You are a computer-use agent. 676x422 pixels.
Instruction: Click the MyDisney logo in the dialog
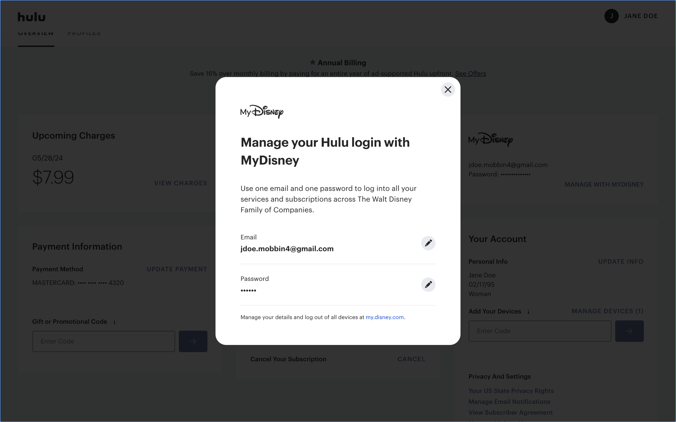(x=262, y=111)
